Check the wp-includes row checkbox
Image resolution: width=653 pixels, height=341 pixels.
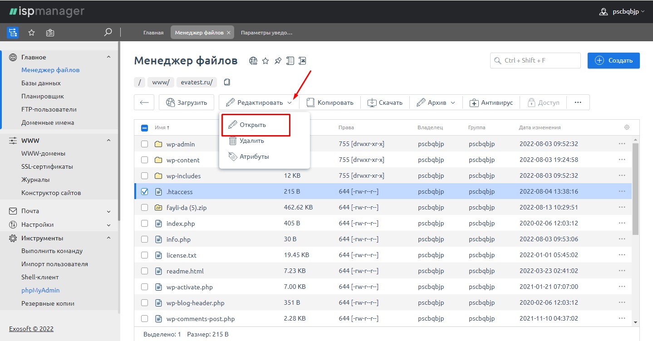144,175
